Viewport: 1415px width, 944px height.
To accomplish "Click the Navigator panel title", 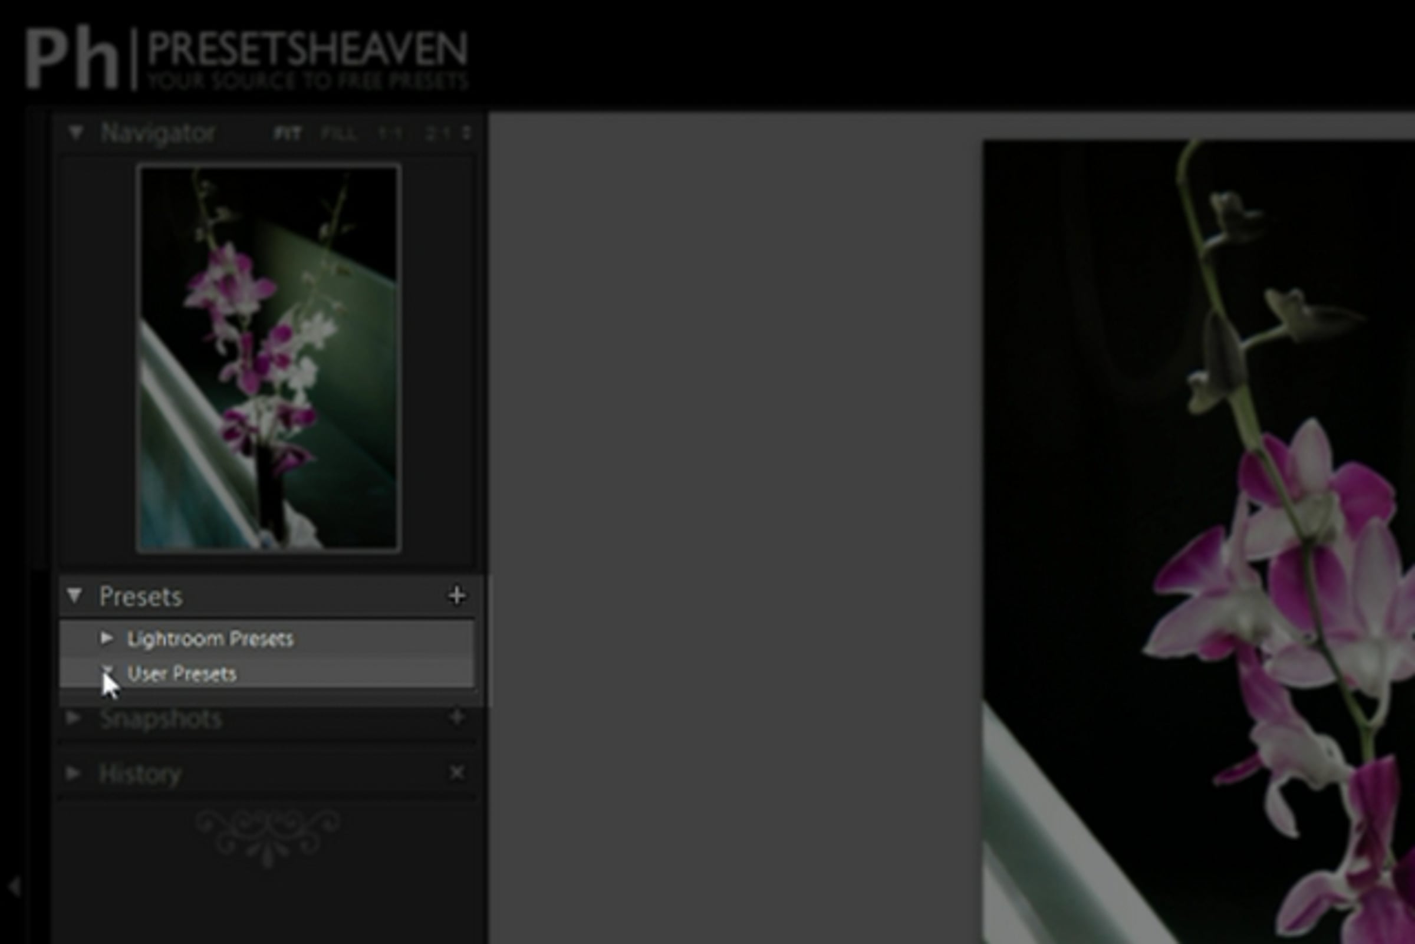I will tap(157, 133).
